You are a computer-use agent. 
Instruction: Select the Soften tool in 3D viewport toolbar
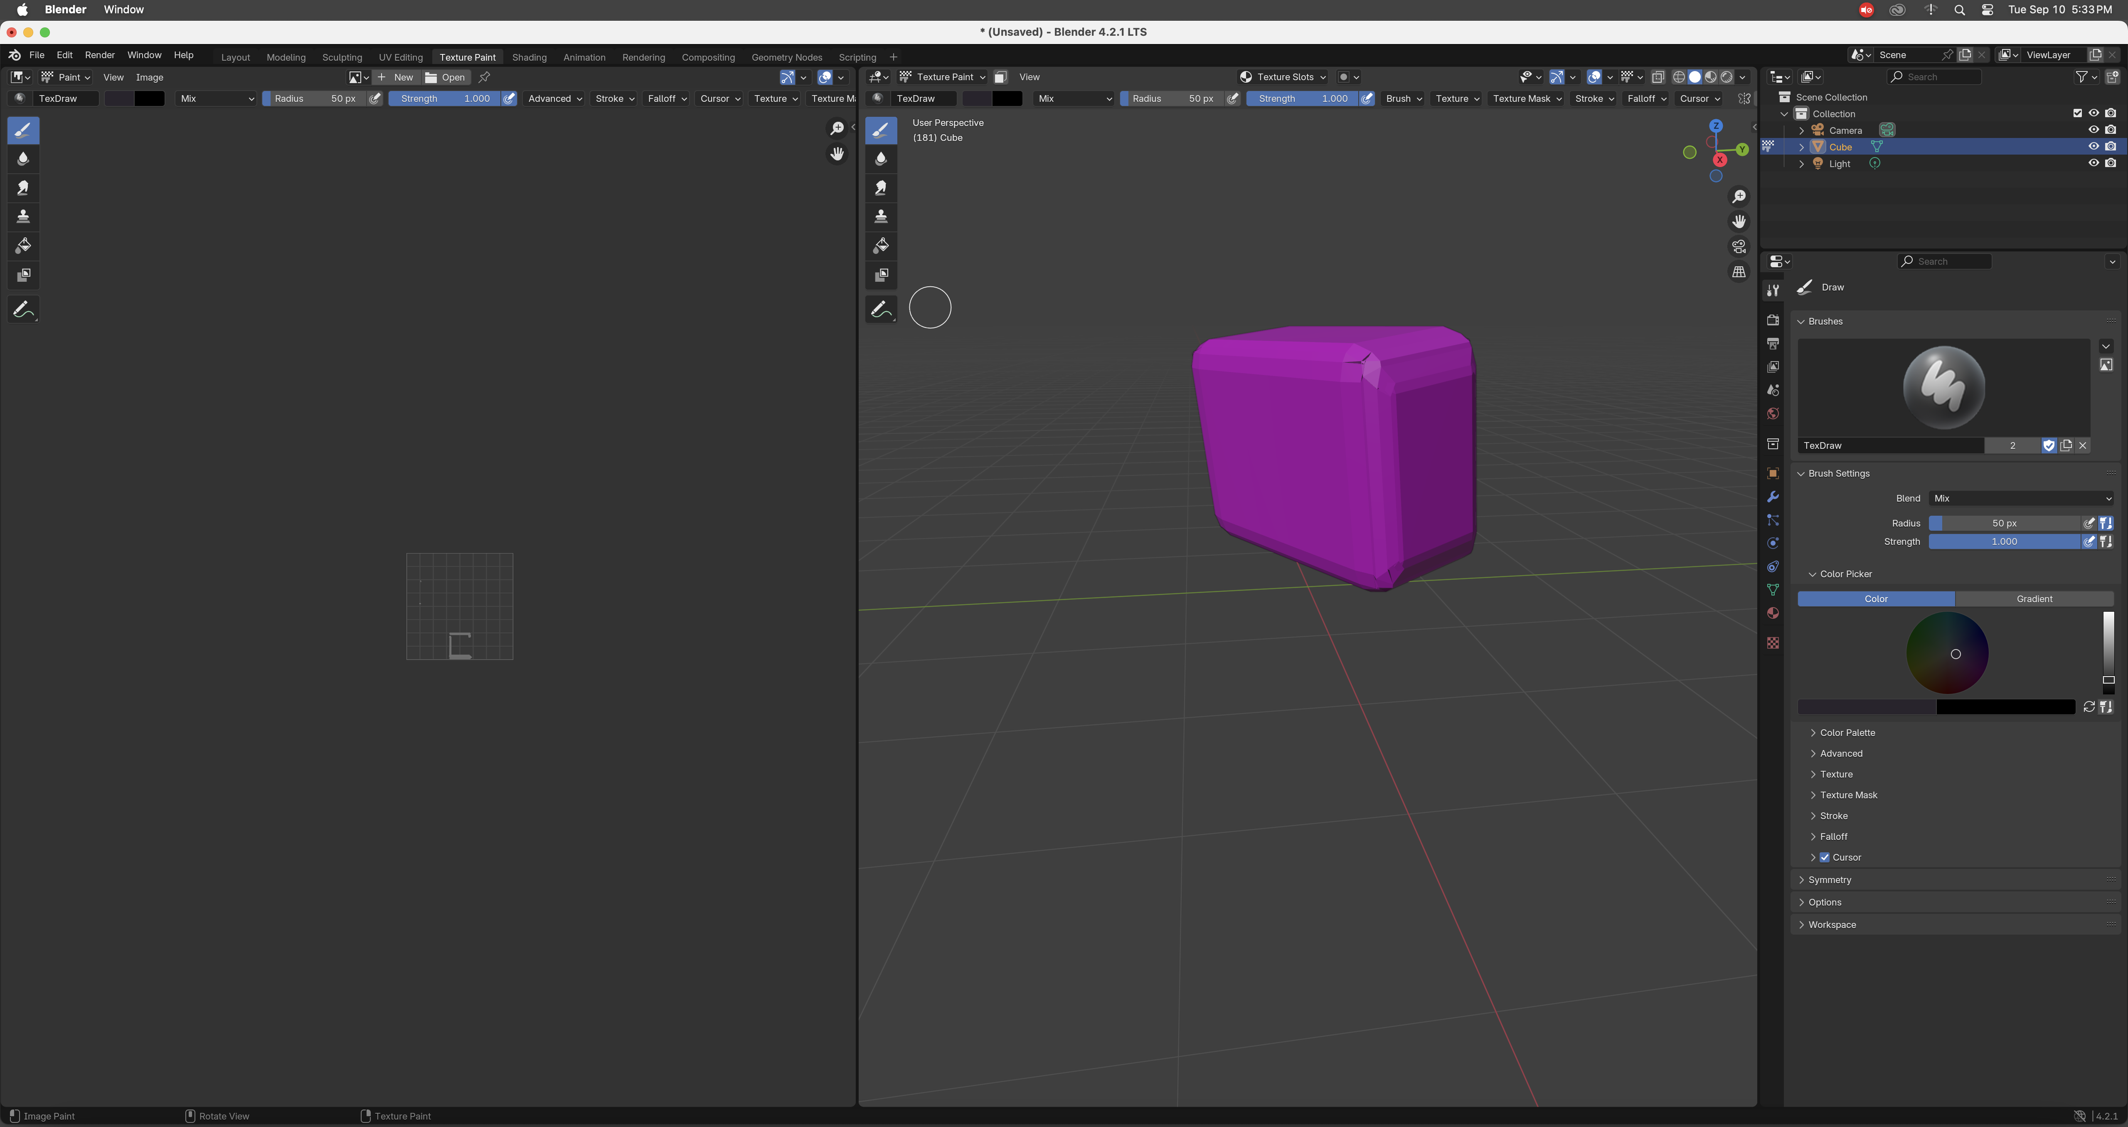click(881, 159)
